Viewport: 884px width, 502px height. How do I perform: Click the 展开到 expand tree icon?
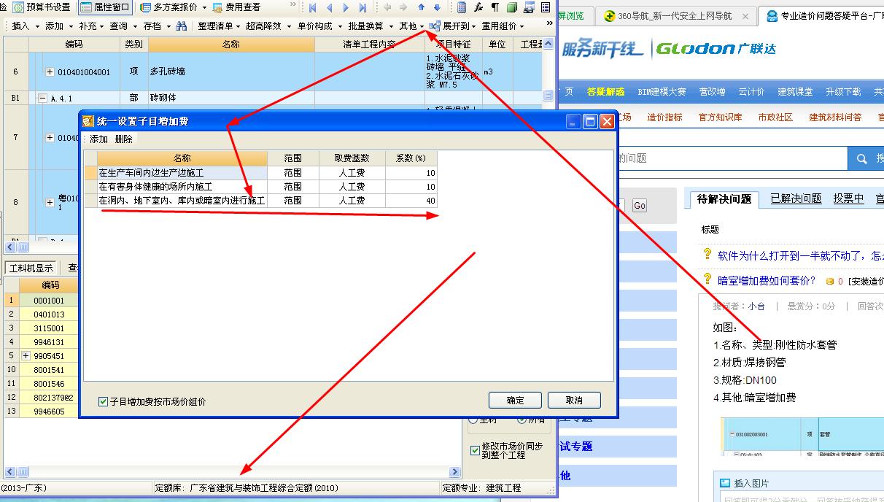pyautogui.click(x=435, y=26)
